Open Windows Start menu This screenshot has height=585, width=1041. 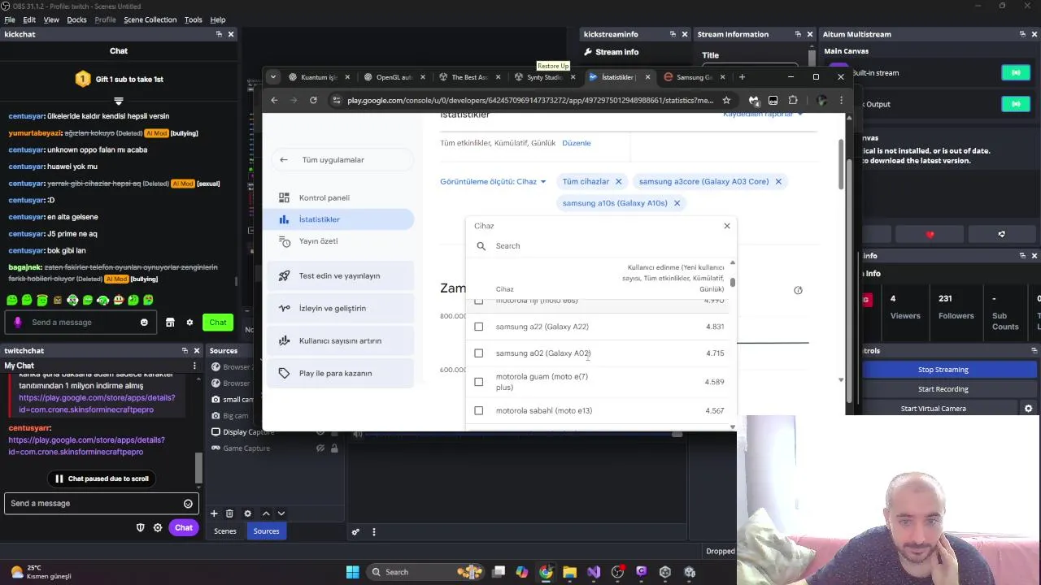(x=352, y=572)
